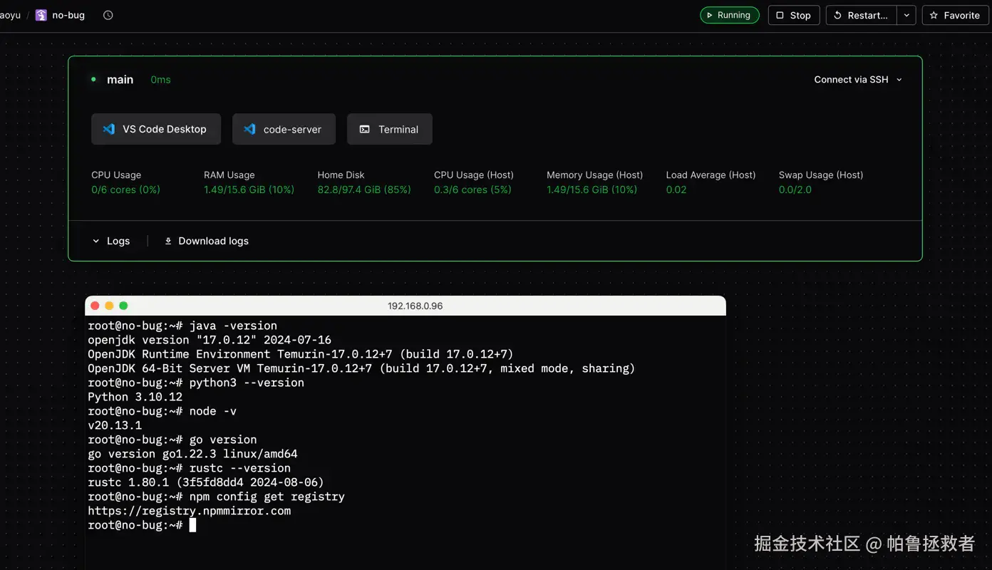
Task: Click the terminal title 192.168.0.96
Action: [x=415, y=306]
